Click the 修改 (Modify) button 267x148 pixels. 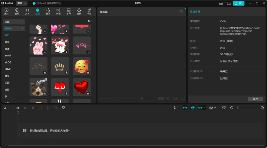255,99
